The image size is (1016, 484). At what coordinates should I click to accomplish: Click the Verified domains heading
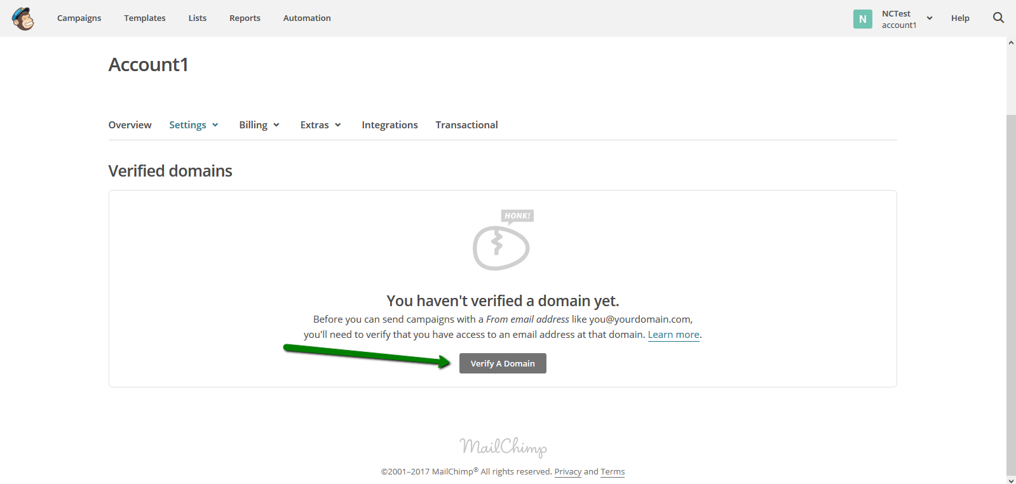coord(170,171)
